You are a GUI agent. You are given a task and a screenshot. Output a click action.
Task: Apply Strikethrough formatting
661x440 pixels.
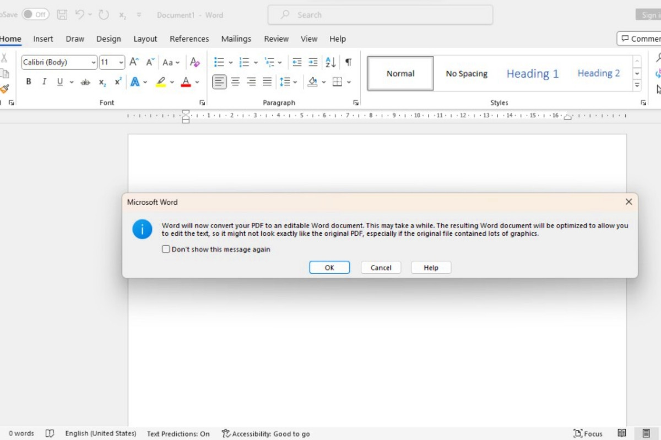(x=85, y=82)
